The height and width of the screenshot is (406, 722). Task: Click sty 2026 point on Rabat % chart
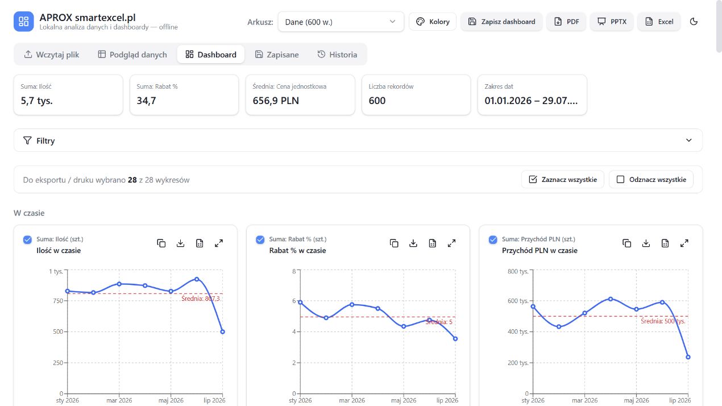point(300,303)
